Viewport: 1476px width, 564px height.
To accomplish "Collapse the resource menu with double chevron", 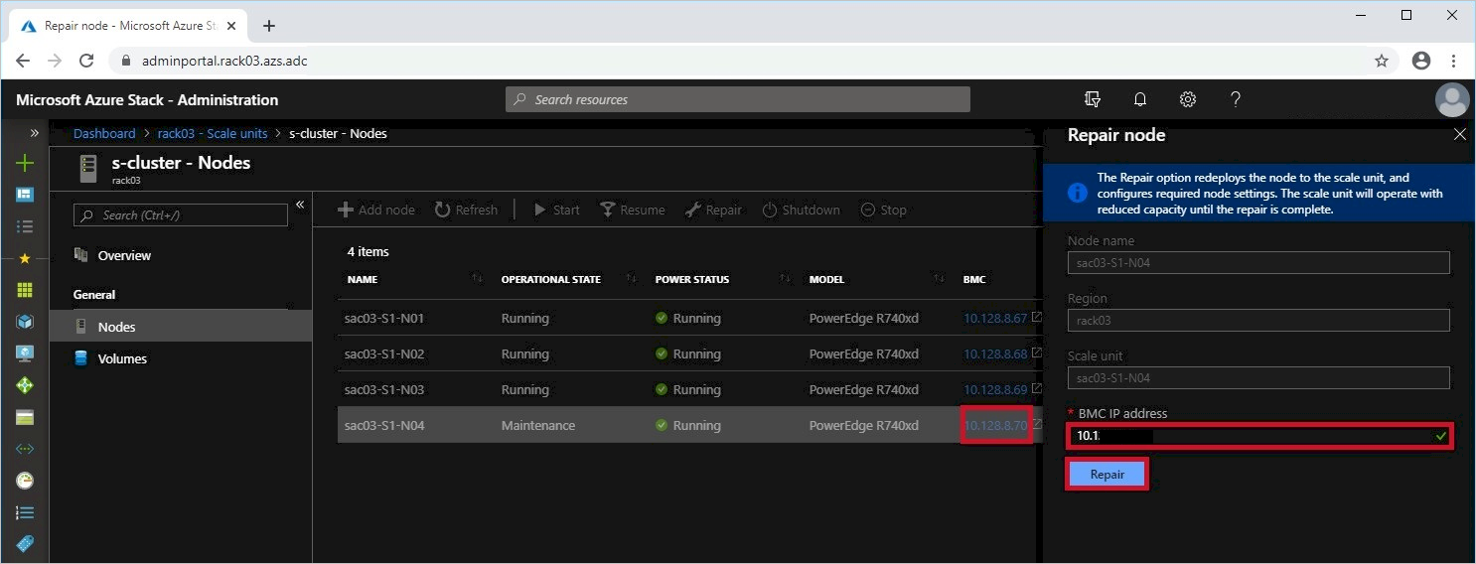I will (x=300, y=206).
